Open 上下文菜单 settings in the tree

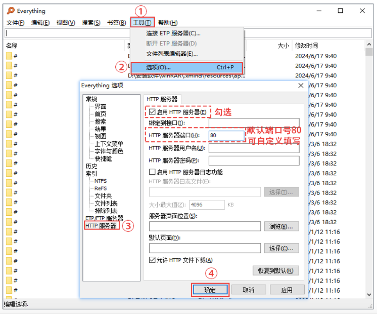109,144
